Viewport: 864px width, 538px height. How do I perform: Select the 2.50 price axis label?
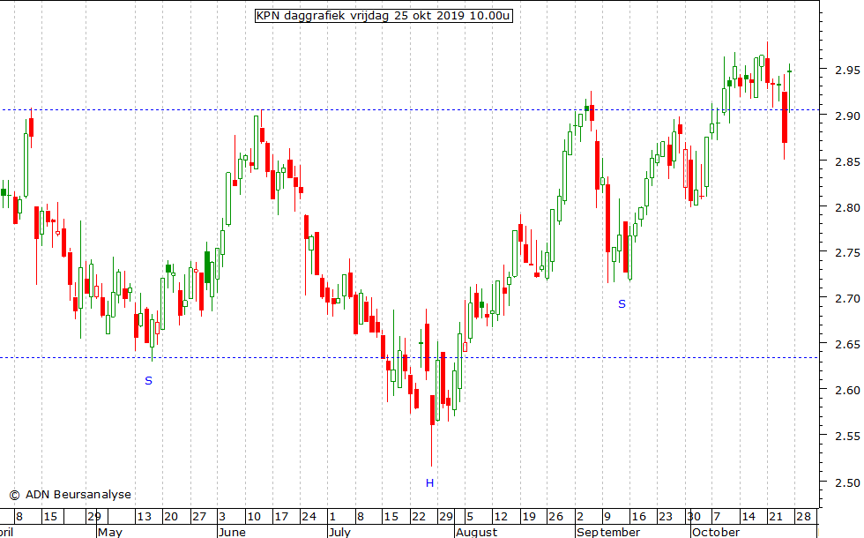point(847,482)
